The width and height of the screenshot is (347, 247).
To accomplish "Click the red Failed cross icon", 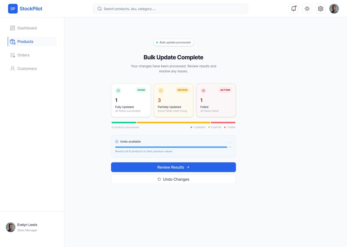I will 203,91.
